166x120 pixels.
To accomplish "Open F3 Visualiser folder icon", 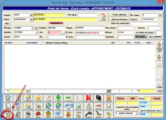I will click(x=38, y=98).
